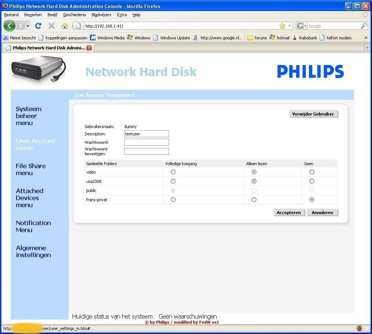Click the Verwijder Gebruiker button
The width and height of the screenshot is (372, 334).
313,114
